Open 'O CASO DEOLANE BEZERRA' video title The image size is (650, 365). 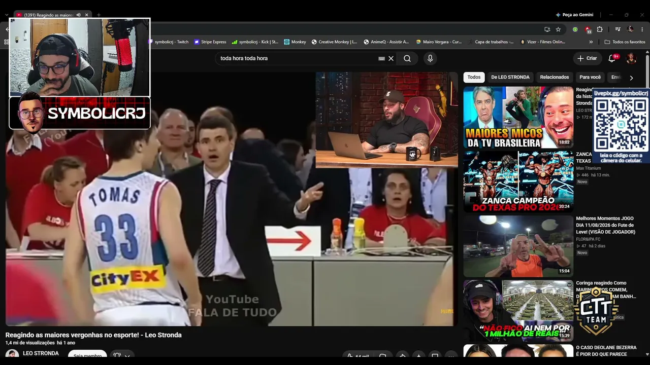606,351
